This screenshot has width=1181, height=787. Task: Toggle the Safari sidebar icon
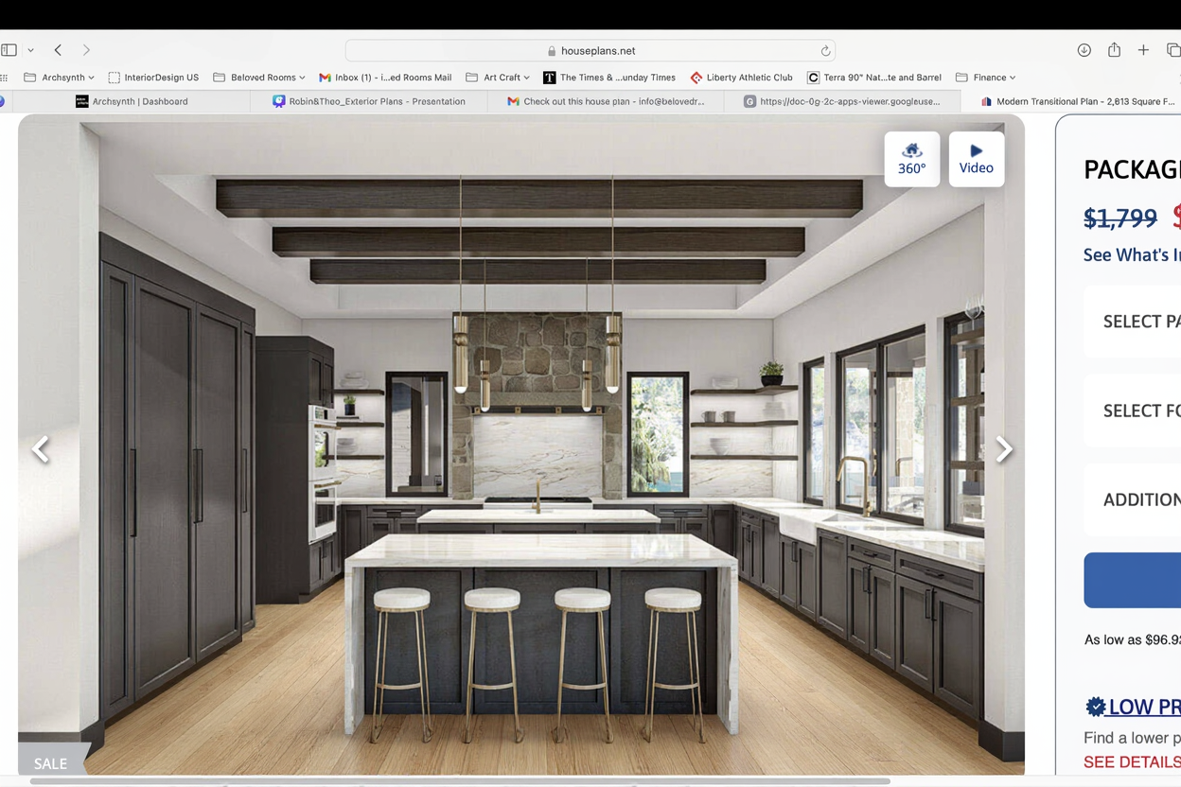[x=9, y=50]
